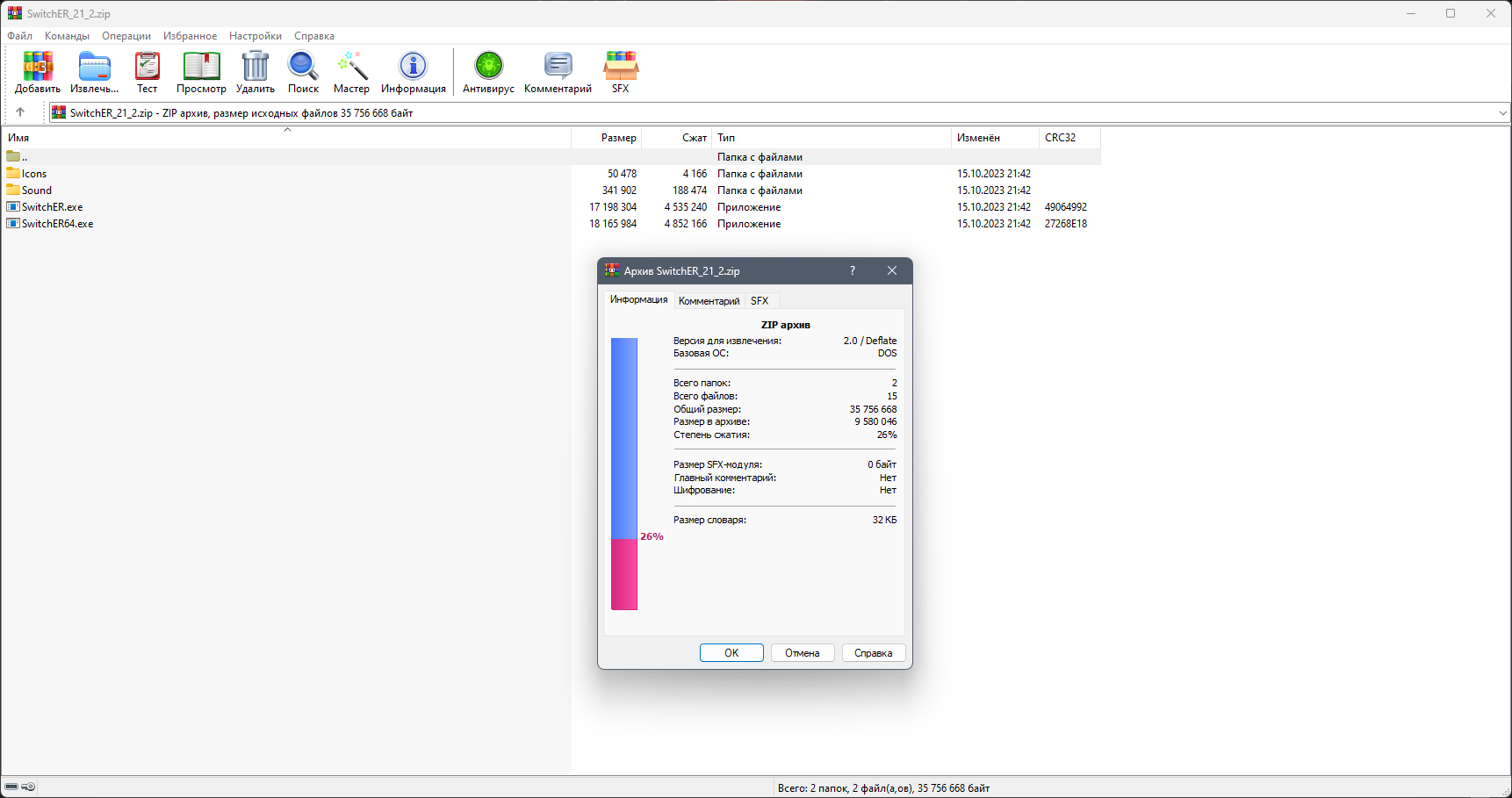The height and width of the screenshot is (798, 1512).
Task: Close the Архив SwitchER_21_2.zip dialog
Action: click(892, 270)
